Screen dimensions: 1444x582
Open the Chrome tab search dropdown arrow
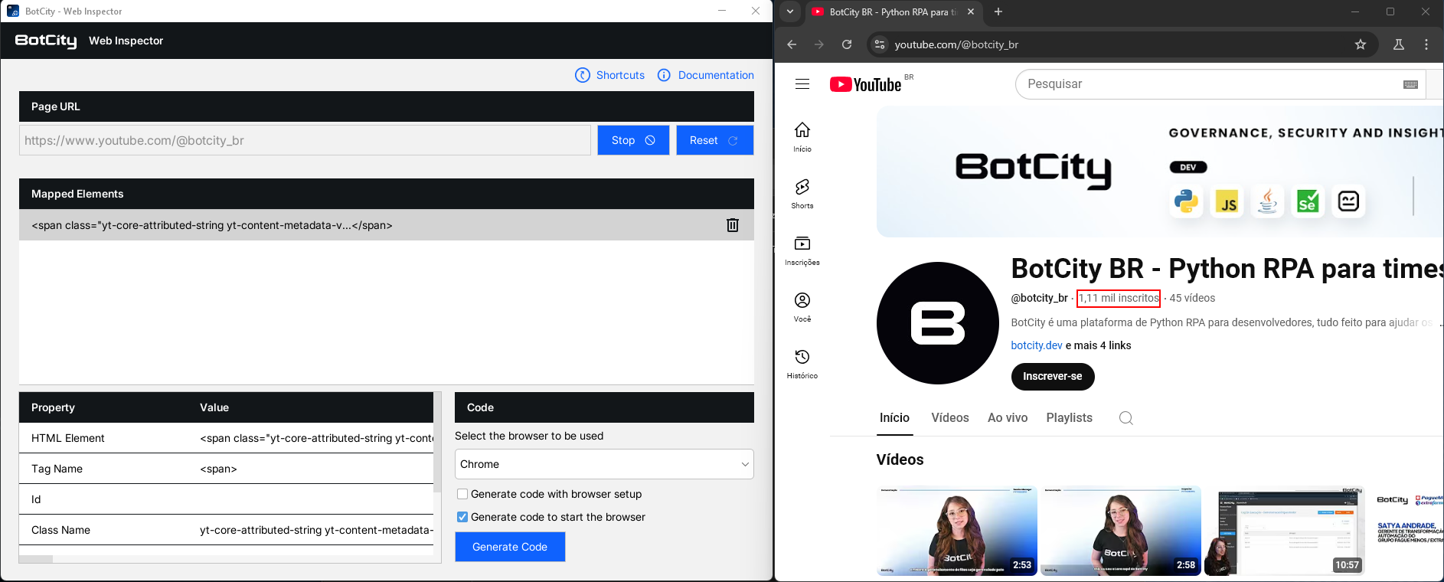click(x=789, y=11)
